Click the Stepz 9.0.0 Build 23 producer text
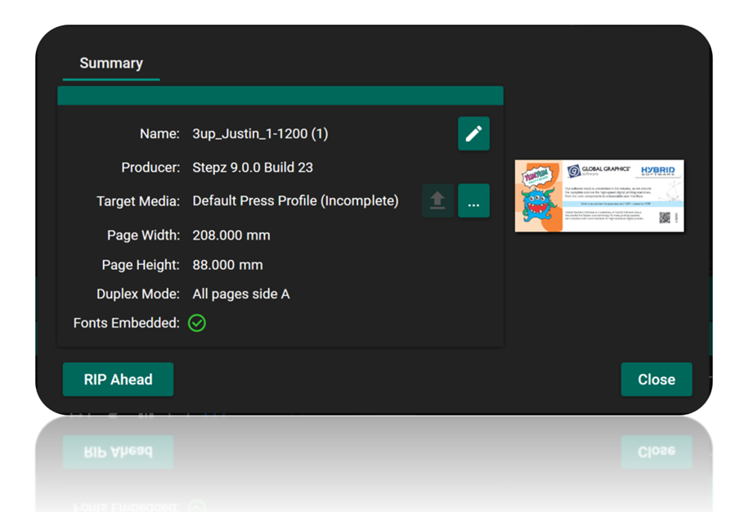 coord(253,168)
